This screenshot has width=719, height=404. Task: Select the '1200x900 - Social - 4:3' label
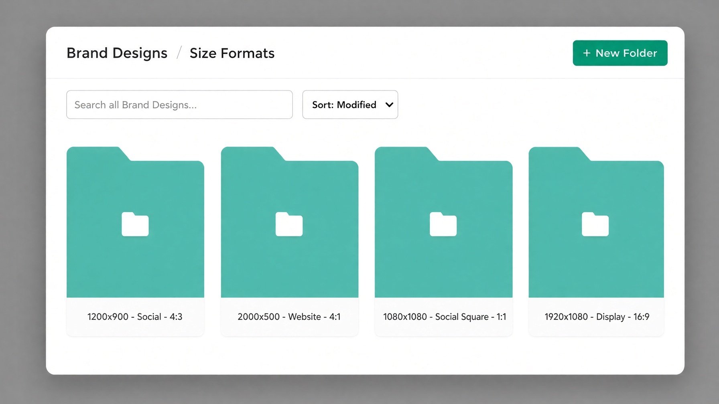[135, 317]
